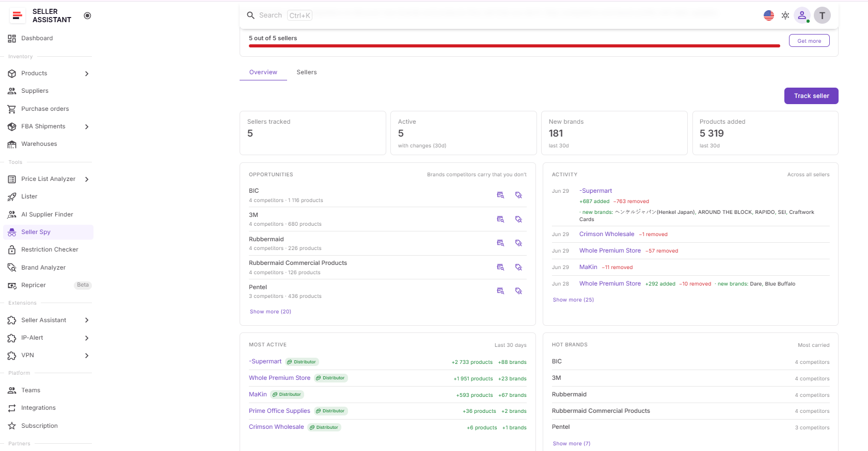This screenshot has width=868, height=451.
Task: Click the Track seller button
Action: (811, 96)
